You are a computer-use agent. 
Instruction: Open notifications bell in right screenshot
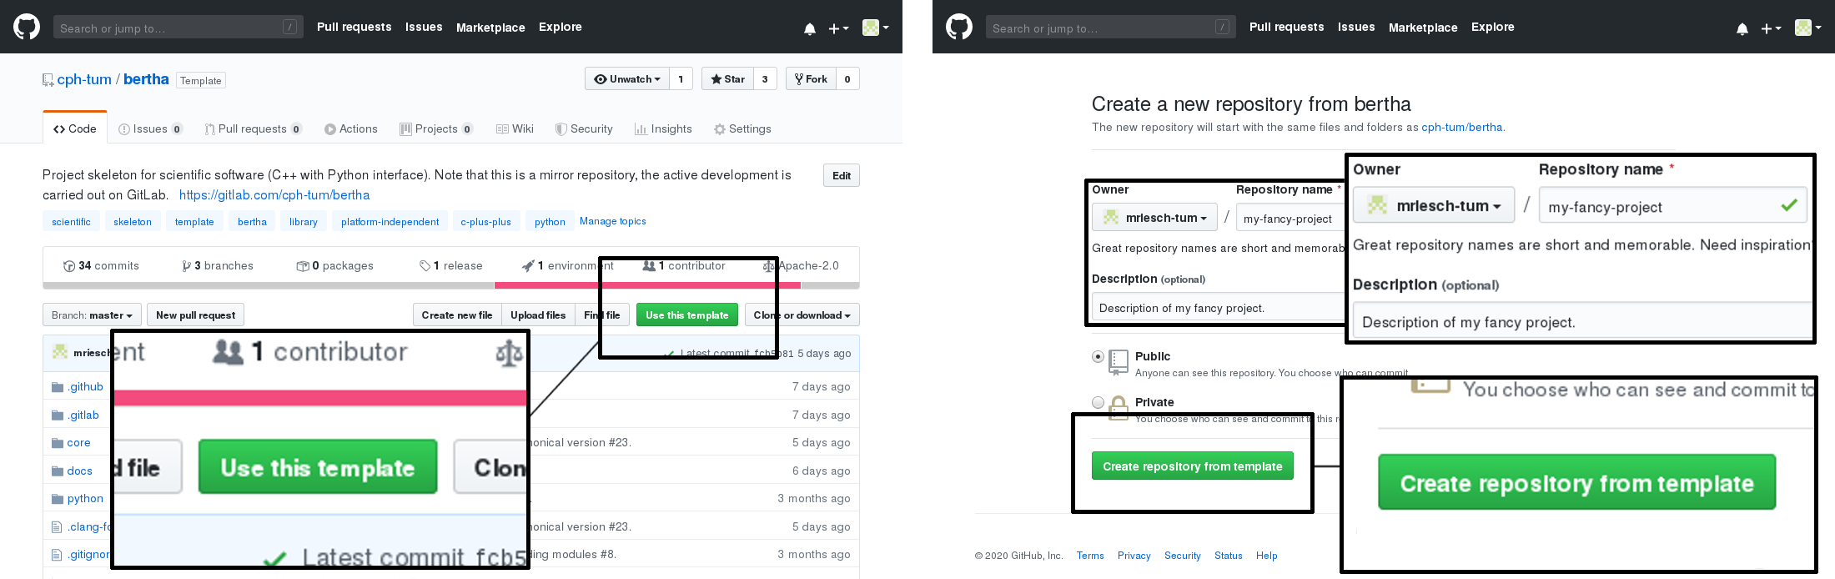(1742, 28)
